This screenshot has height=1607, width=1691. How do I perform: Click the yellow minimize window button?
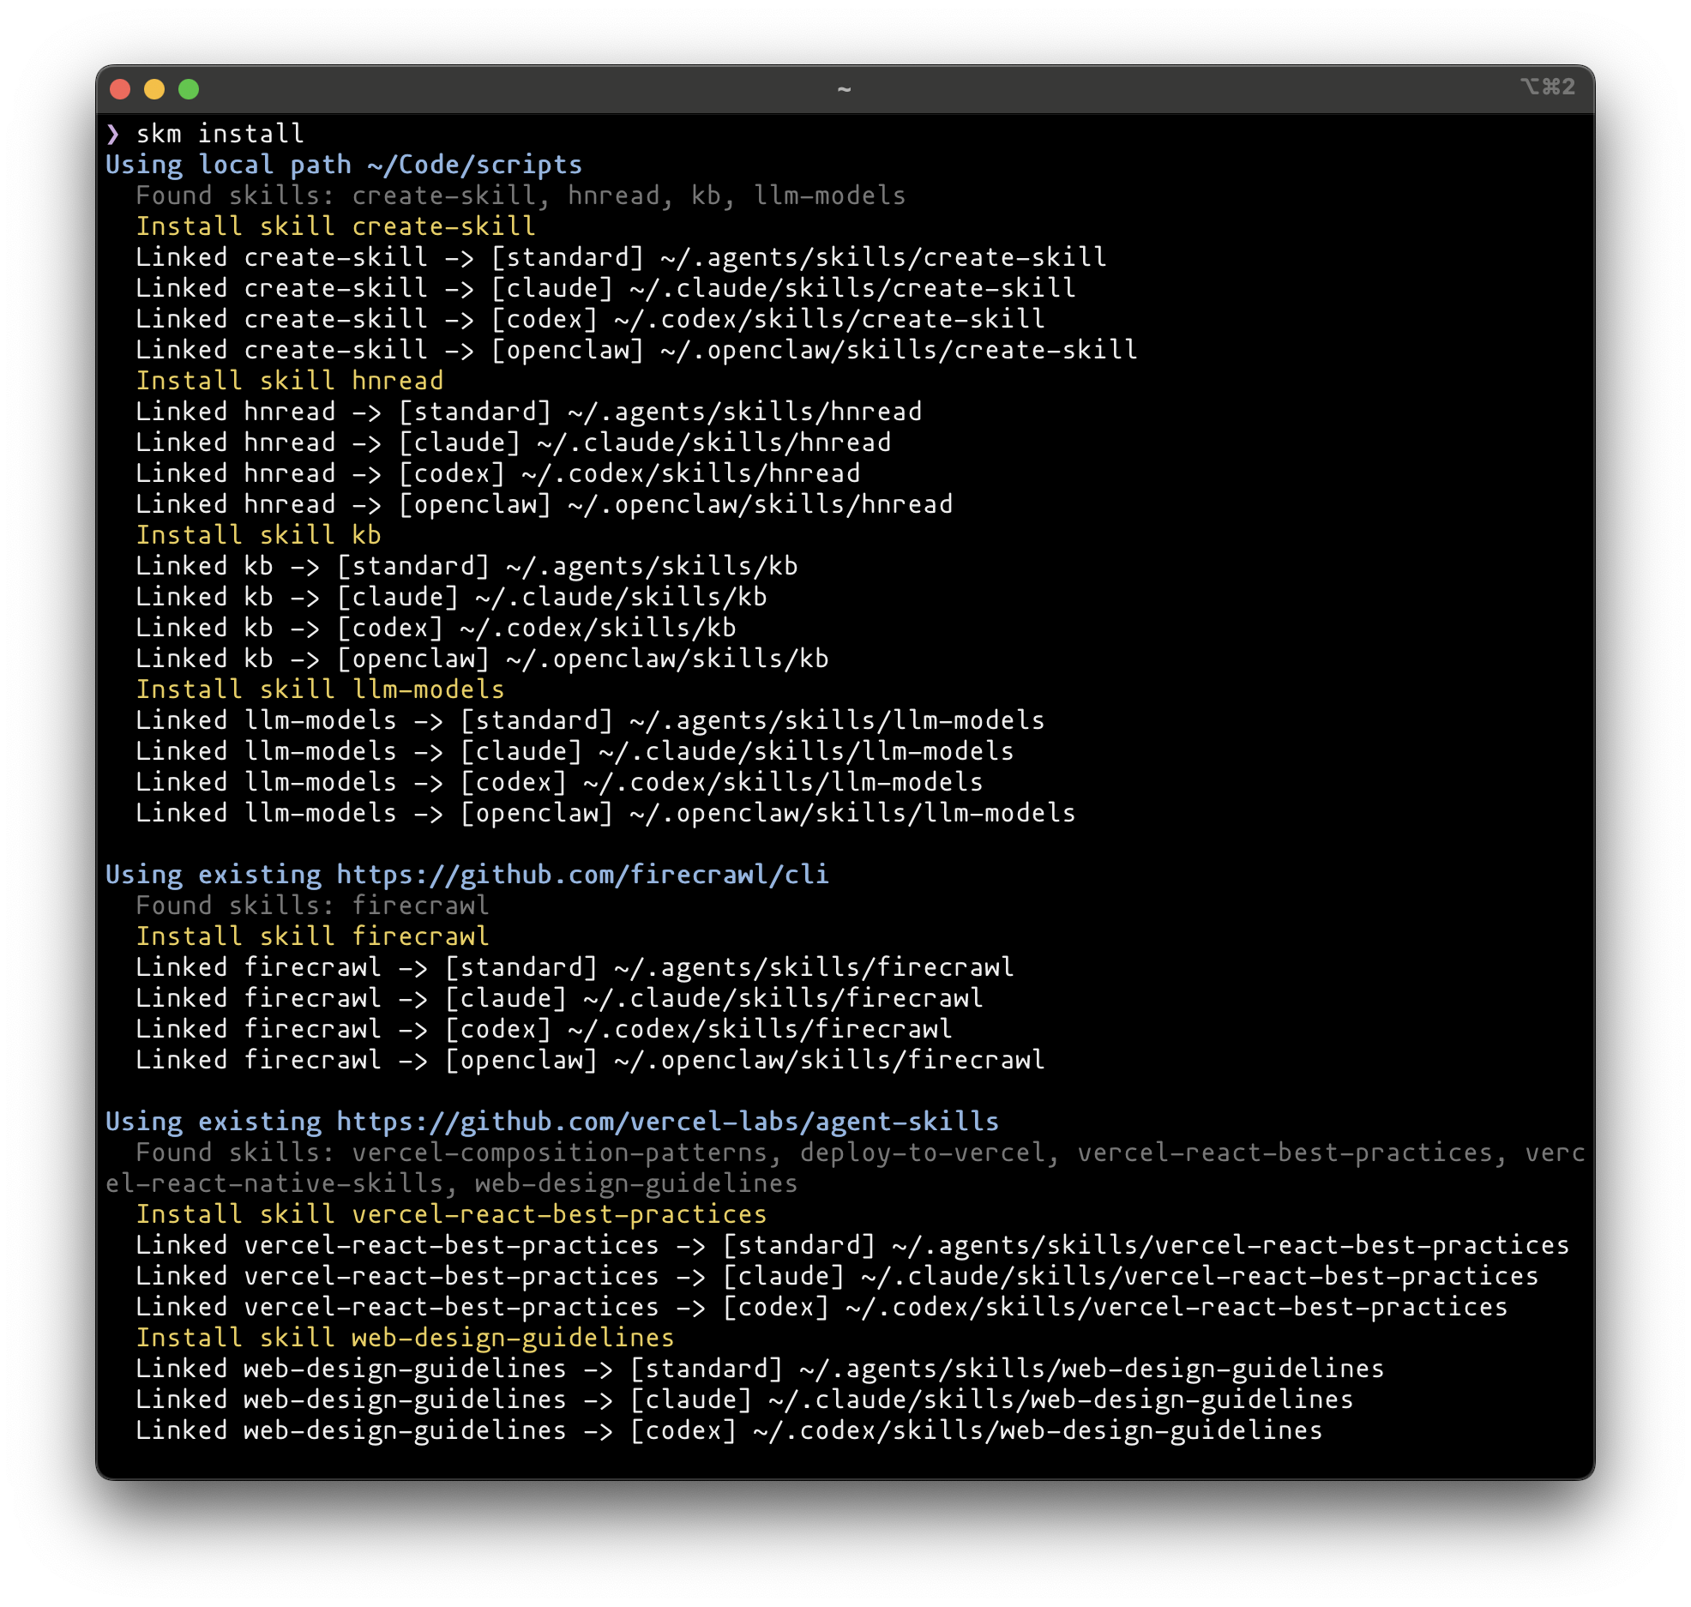click(154, 89)
